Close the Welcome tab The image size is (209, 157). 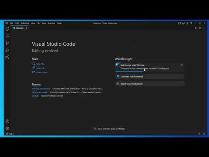coord(27,28)
